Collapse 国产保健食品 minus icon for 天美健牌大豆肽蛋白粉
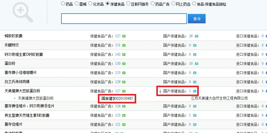 [x=195, y=91]
